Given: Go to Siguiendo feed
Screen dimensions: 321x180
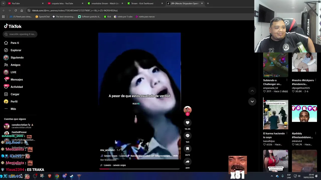Looking at the screenshot, I should [x=14, y=57].
